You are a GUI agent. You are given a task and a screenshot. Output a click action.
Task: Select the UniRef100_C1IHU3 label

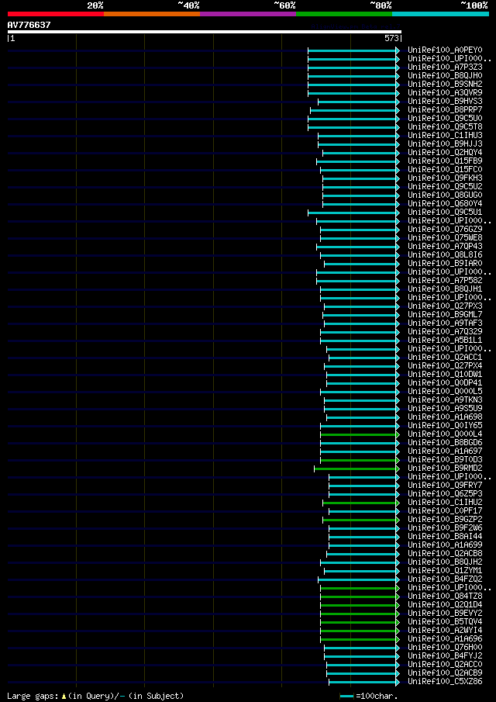445,135
